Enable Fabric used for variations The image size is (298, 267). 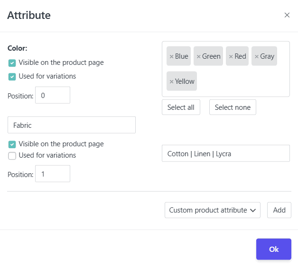(x=12, y=156)
